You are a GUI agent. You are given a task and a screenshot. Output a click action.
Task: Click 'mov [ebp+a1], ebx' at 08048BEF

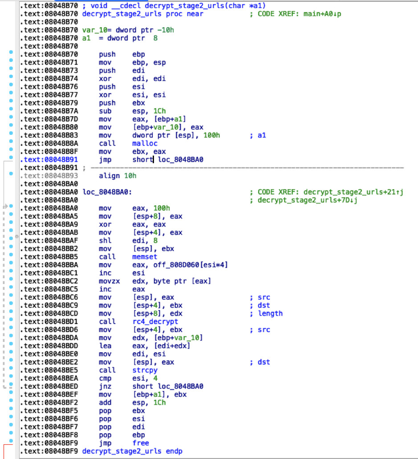[142, 394]
